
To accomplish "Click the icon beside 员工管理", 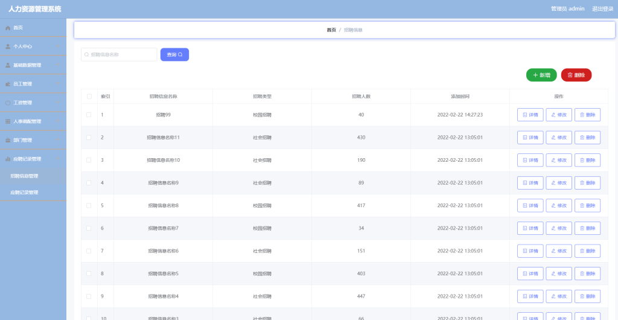I will point(8,84).
